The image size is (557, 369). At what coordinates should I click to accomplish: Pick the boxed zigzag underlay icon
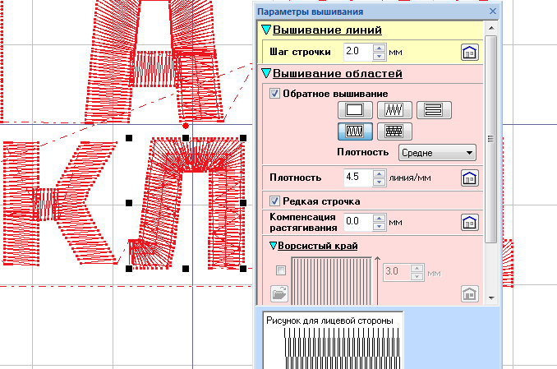pos(355,131)
